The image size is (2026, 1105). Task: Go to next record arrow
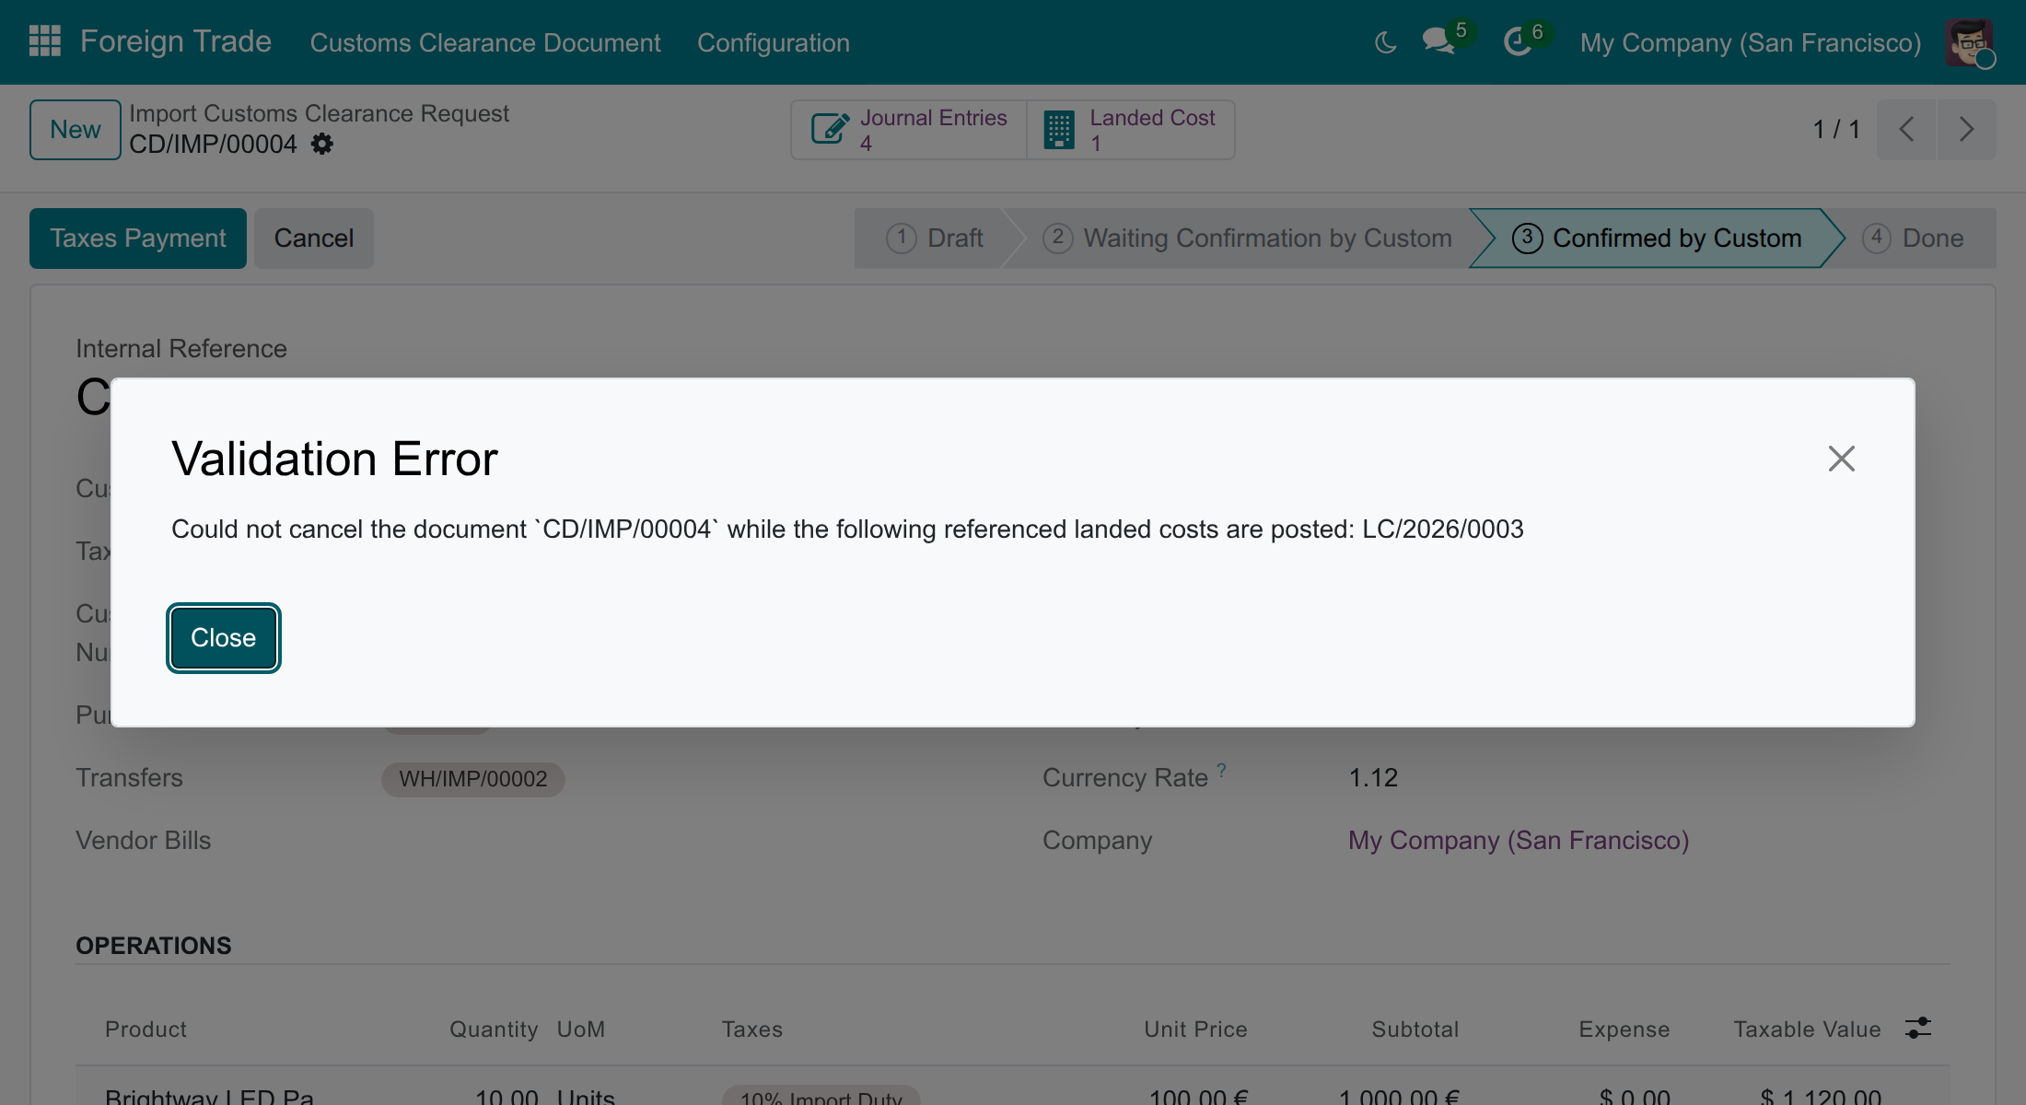[1966, 130]
